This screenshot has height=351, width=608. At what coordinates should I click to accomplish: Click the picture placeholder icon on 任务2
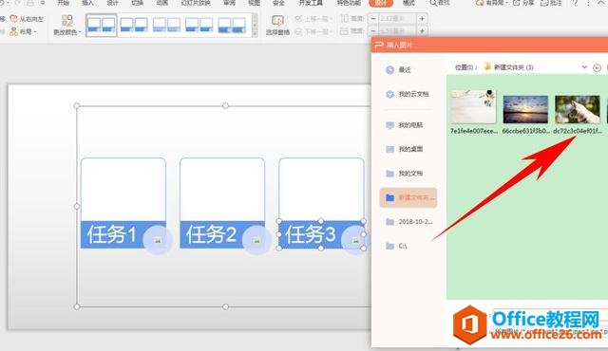click(x=256, y=241)
